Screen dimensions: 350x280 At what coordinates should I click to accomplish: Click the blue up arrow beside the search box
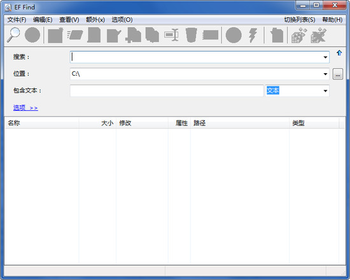[339, 53]
